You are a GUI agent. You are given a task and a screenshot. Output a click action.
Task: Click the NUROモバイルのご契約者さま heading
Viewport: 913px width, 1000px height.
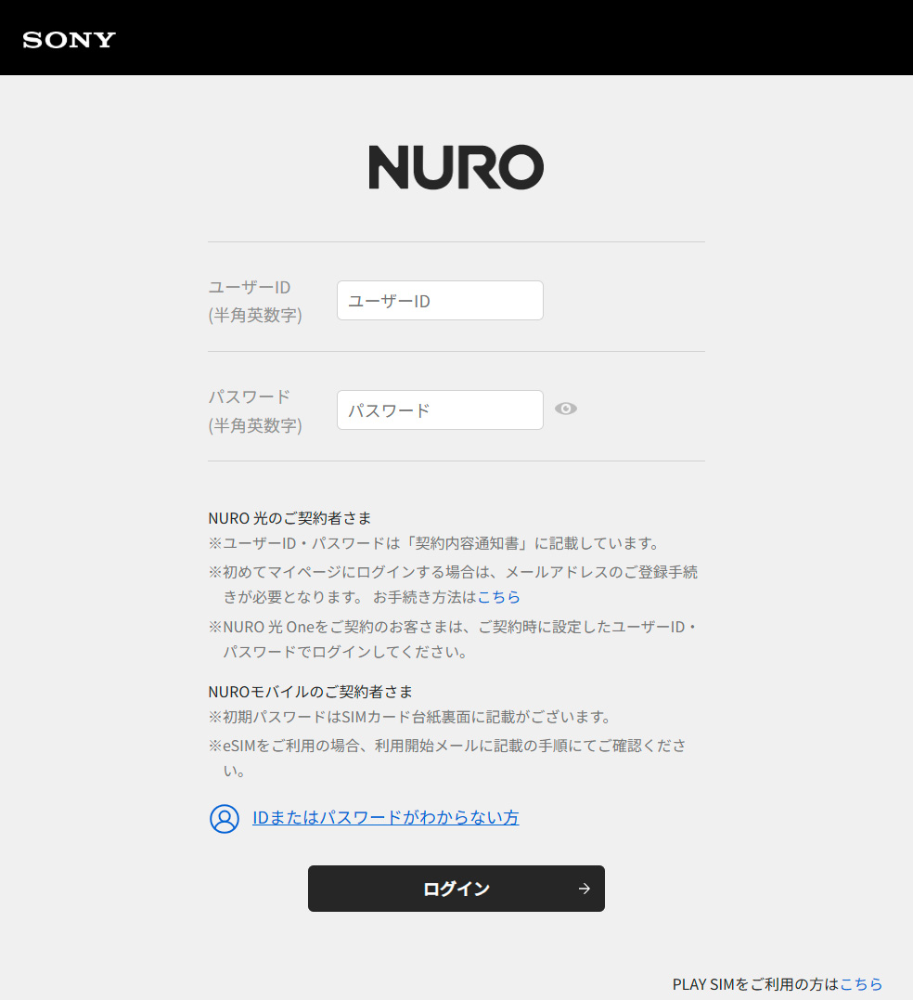310,692
